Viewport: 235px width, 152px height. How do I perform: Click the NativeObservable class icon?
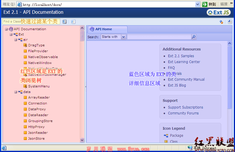click(25, 57)
